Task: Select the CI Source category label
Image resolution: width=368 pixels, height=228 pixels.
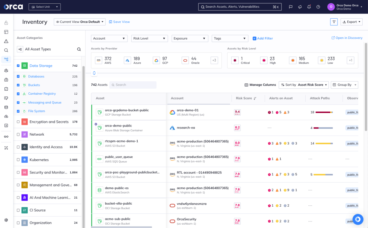Action: pyautogui.click(x=38, y=210)
